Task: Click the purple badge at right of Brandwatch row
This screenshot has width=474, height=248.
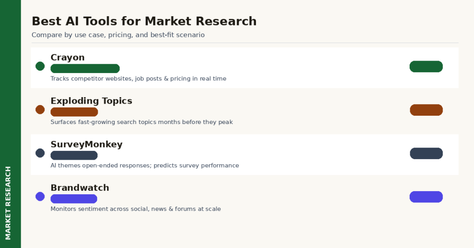Action: (426, 197)
